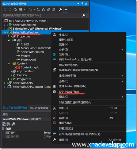Select the System.Xml reference
Viewport: 137px width, 149px height.
[28, 60]
